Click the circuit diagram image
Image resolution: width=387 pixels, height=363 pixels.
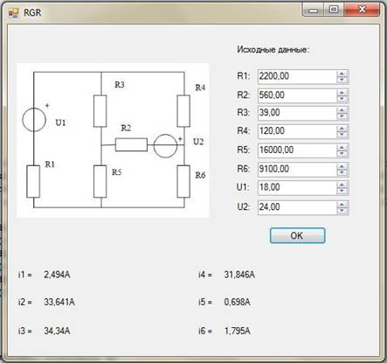coord(113,140)
